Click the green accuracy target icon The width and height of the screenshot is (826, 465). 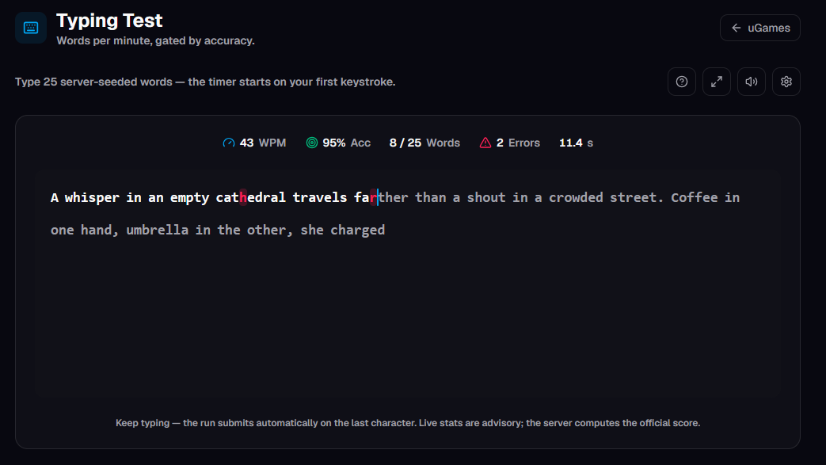(312, 143)
